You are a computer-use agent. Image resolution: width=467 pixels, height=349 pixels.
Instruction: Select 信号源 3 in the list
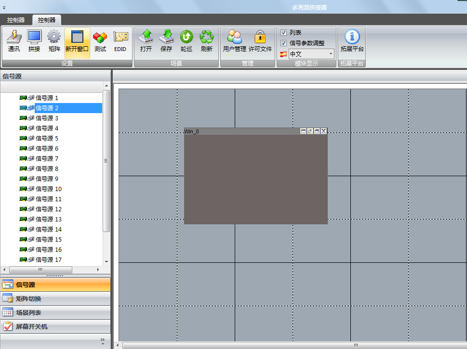[x=47, y=118]
